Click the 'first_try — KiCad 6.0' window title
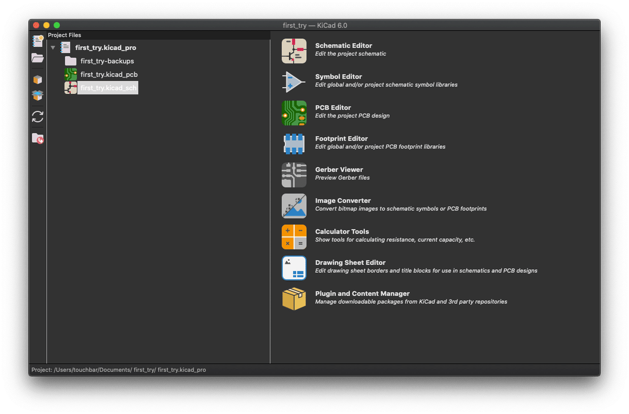The width and height of the screenshot is (629, 414). click(314, 25)
